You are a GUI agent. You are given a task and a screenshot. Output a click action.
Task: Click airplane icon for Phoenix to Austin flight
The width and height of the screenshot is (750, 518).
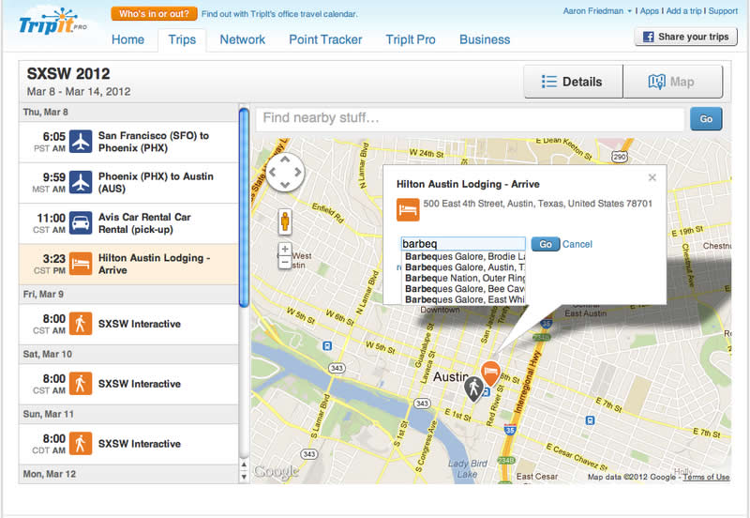[81, 182]
